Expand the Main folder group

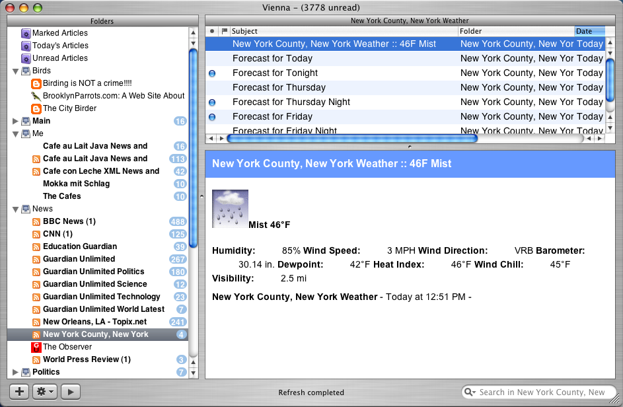[15, 121]
